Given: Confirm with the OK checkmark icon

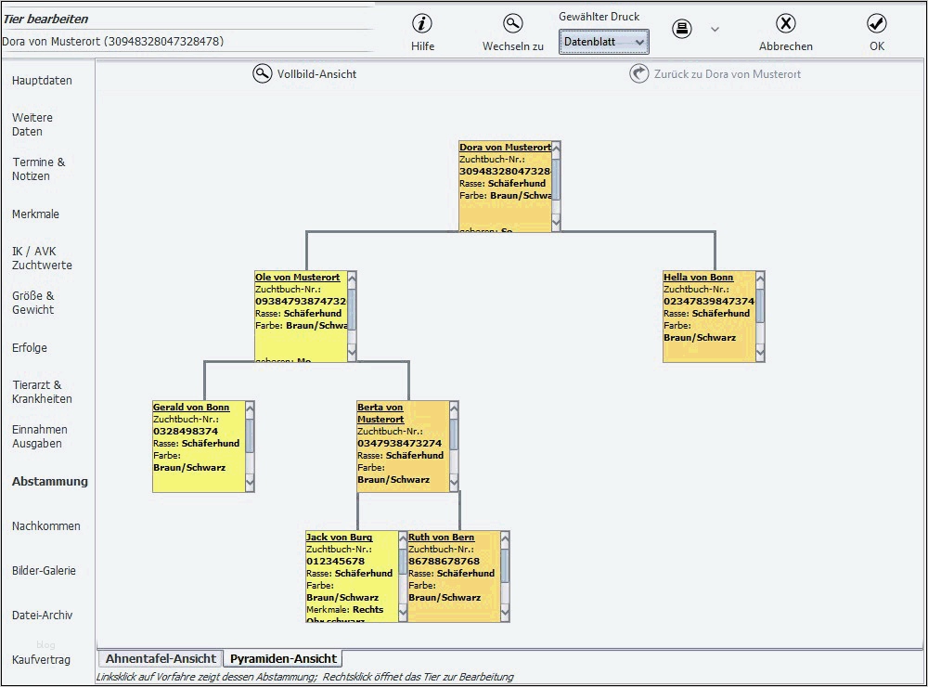Looking at the screenshot, I should point(876,24).
